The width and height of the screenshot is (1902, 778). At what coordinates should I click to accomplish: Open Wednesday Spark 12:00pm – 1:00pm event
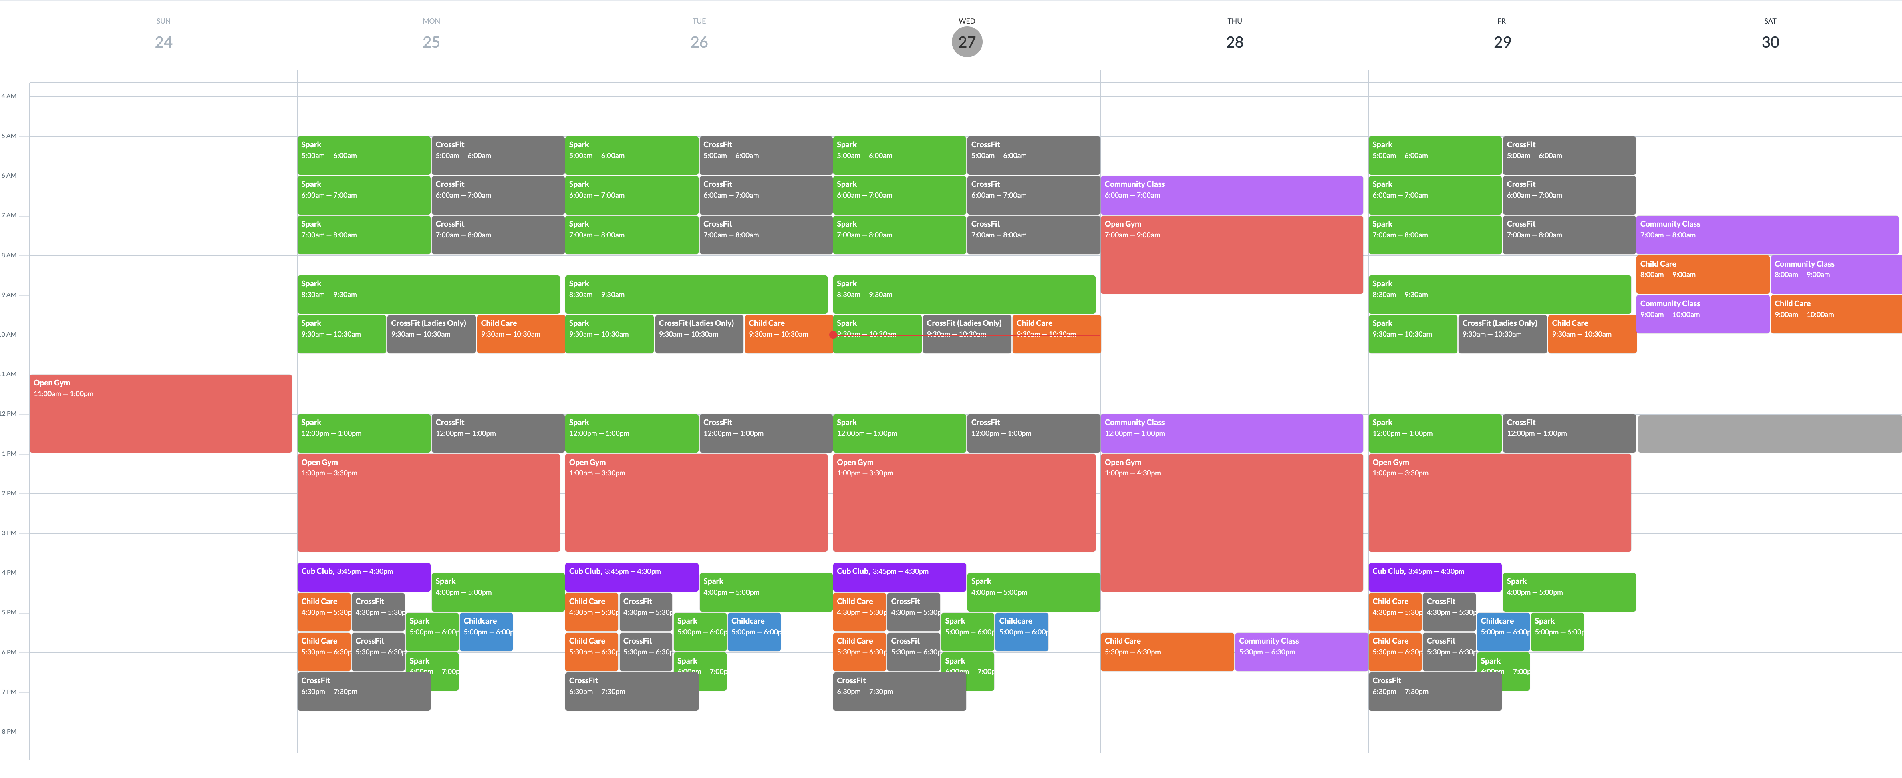point(899,433)
